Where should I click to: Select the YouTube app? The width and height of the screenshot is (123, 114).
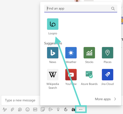click(x=71, y=75)
